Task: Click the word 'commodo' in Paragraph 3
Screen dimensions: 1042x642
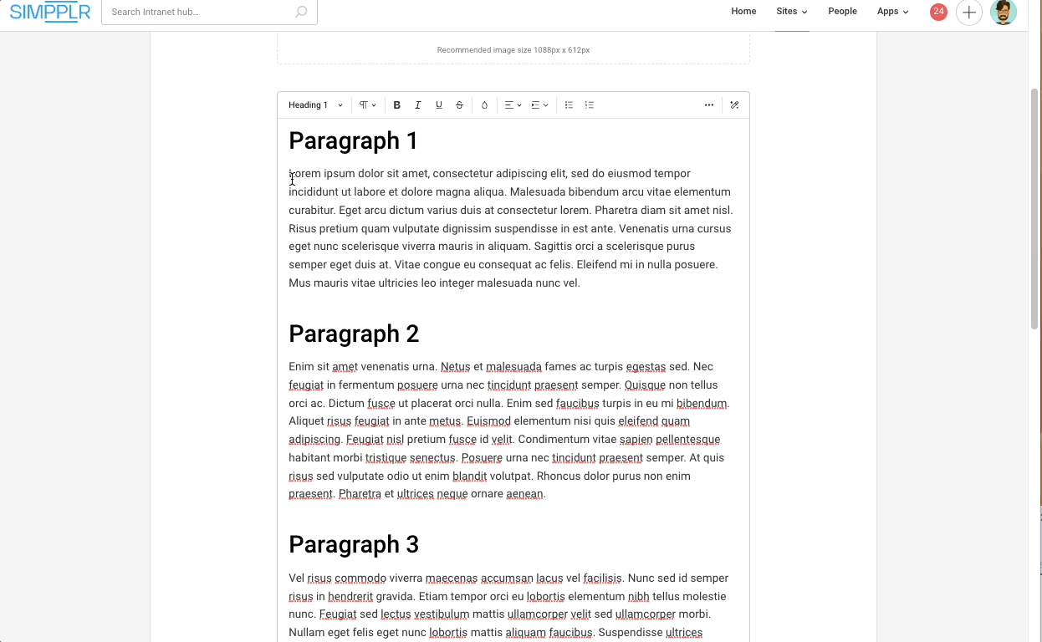Action: (360, 578)
